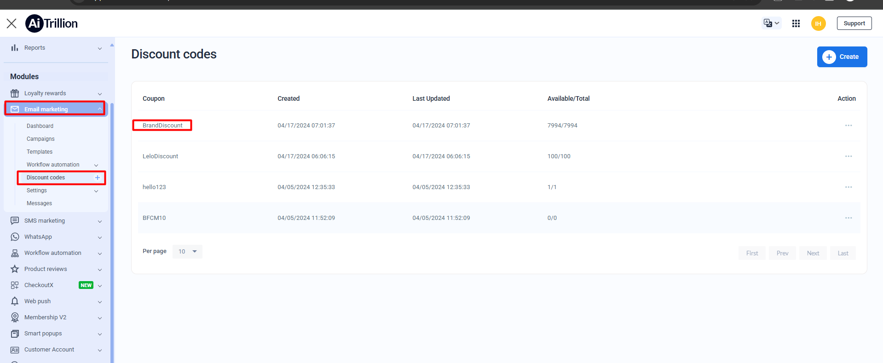Click the plus icon beside Discount codes
This screenshot has height=363, width=883.
pos(98,178)
